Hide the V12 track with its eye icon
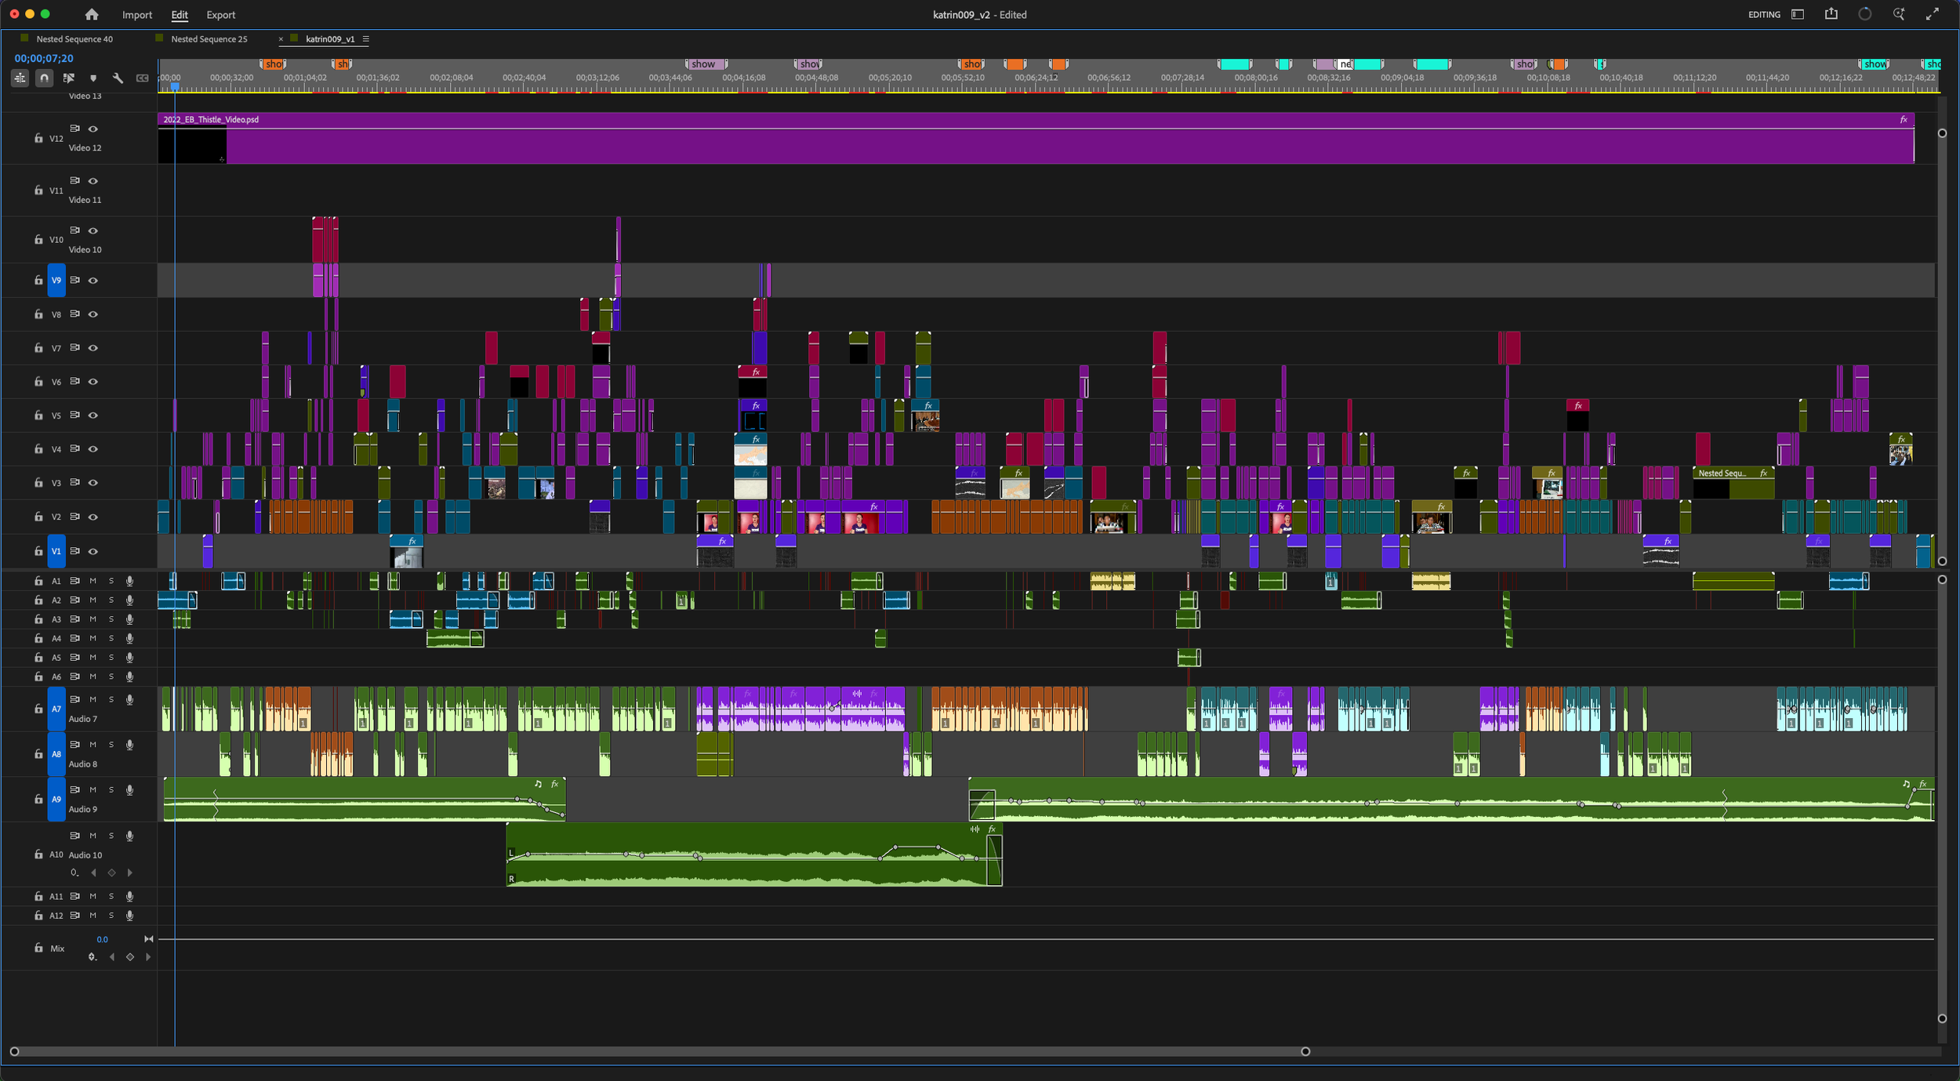The image size is (1960, 1081). (x=93, y=129)
